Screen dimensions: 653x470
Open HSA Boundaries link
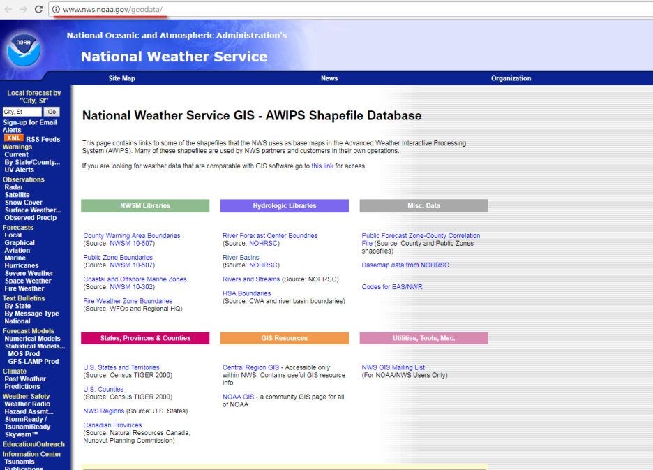(246, 293)
